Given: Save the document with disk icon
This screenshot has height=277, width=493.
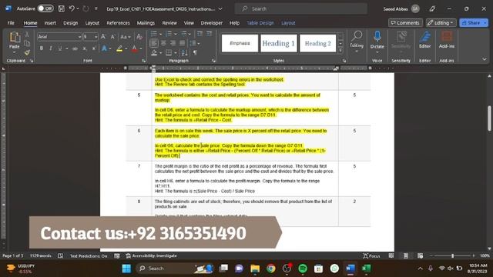Looking at the screenshot, I should 62,8.
